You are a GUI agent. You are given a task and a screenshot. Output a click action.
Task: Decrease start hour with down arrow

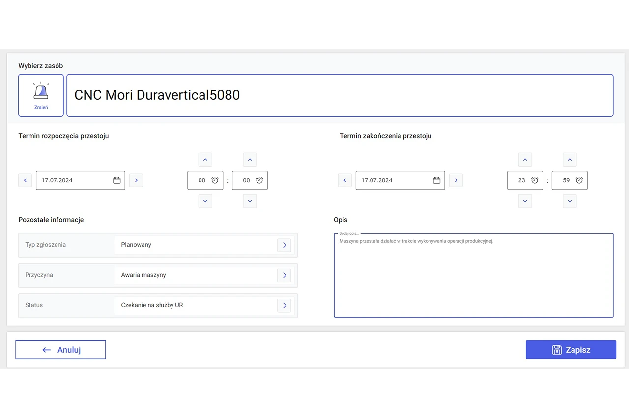coord(205,201)
